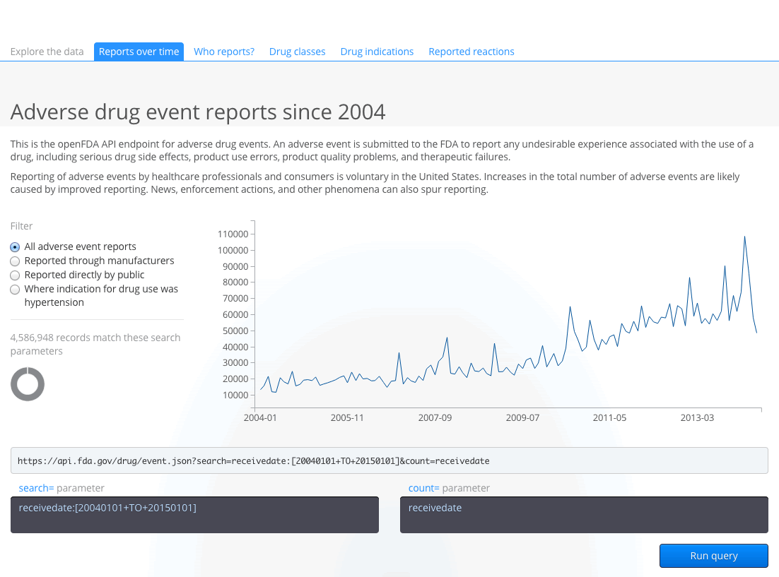Click the search= parameter label
779x577 pixels.
click(36, 488)
